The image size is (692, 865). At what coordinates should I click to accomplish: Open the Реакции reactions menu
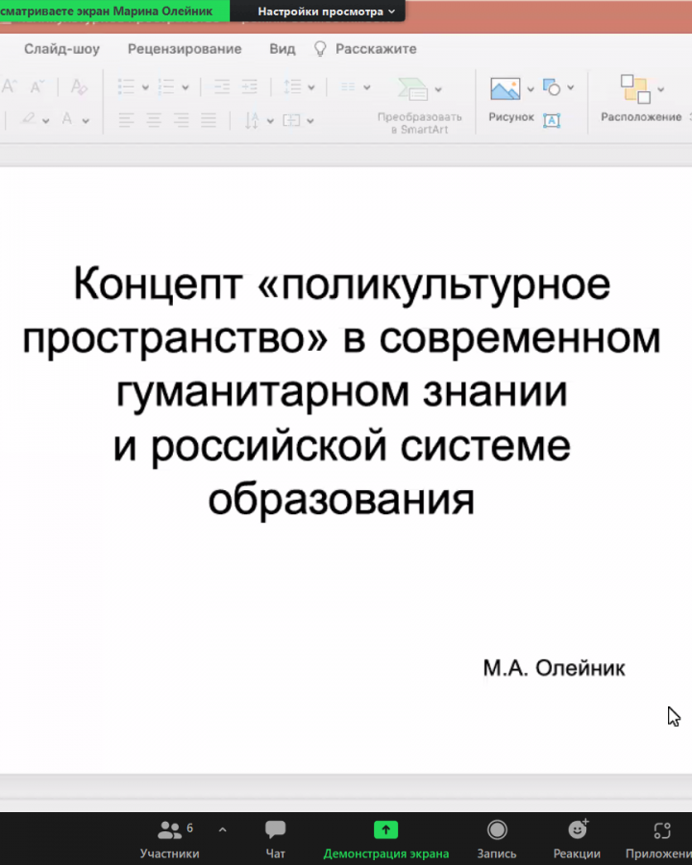577,838
